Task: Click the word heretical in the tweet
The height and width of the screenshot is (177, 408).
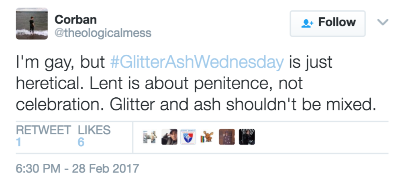Action: click(49, 84)
